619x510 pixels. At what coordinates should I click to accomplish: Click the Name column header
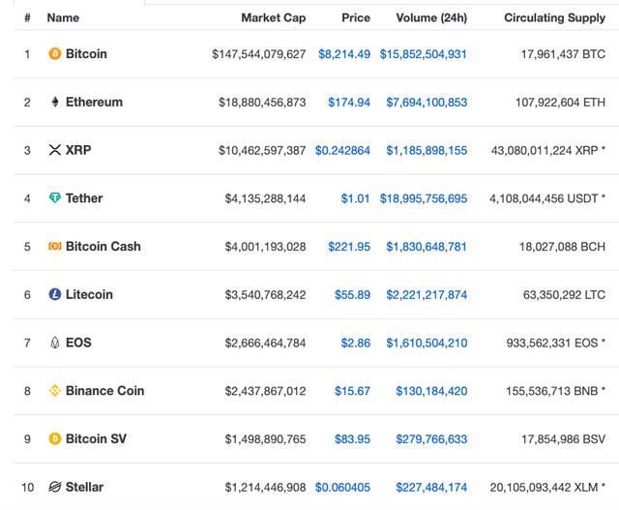pyautogui.click(x=63, y=17)
